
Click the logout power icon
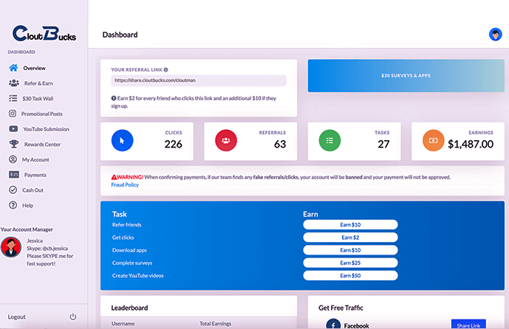[73, 316]
